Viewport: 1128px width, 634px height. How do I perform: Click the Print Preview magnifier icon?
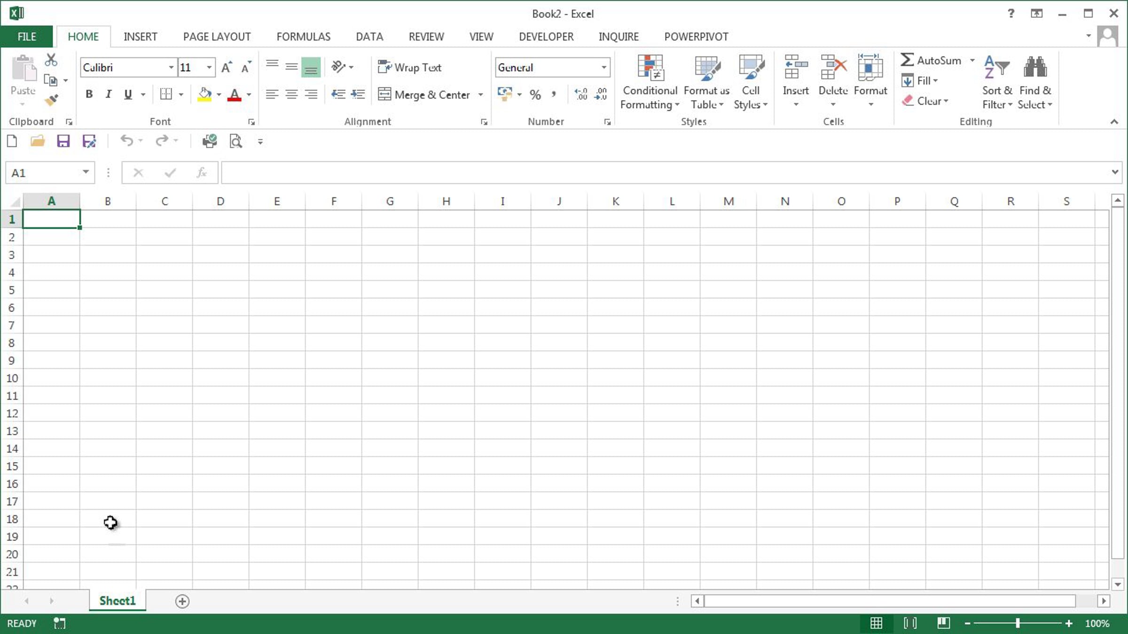point(235,141)
